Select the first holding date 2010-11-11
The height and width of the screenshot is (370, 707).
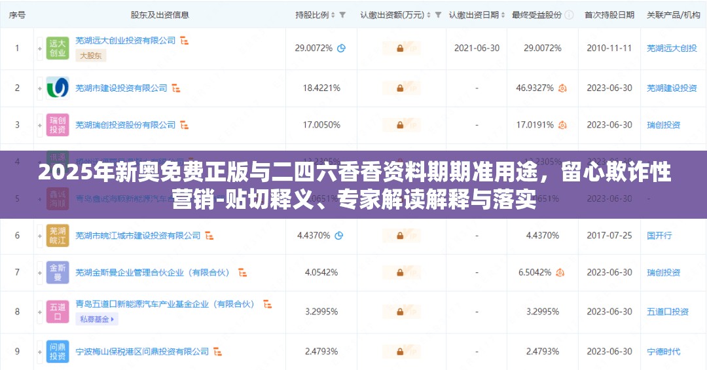[609, 48]
